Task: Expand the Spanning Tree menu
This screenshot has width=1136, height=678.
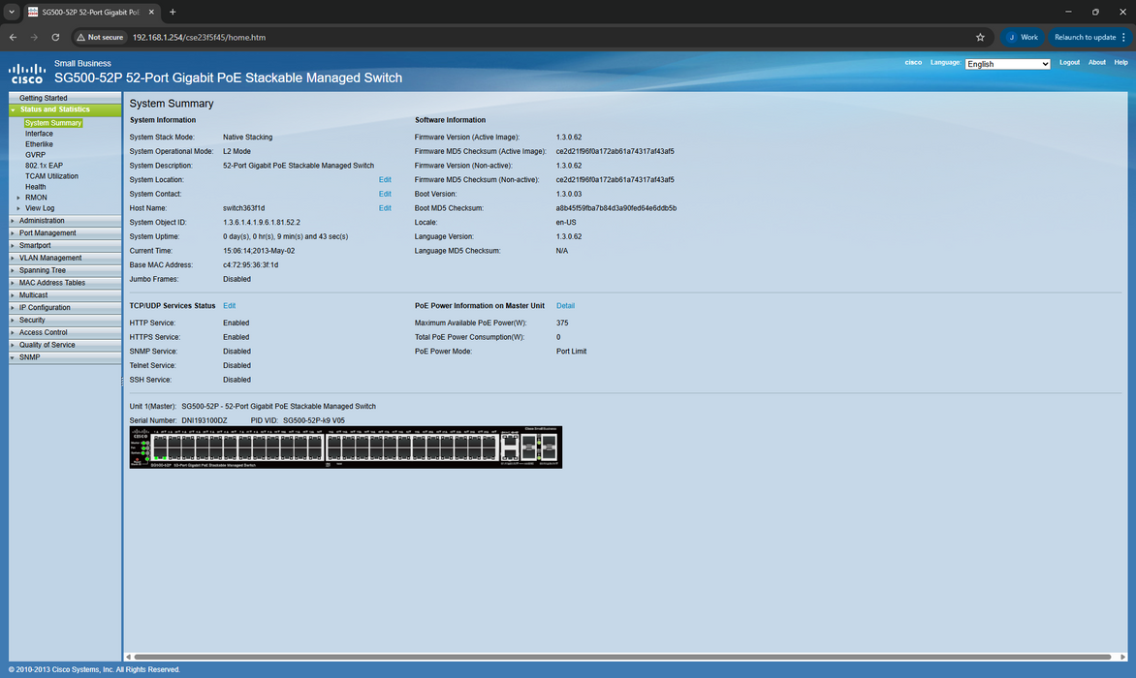Action: [x=65, y=270]
